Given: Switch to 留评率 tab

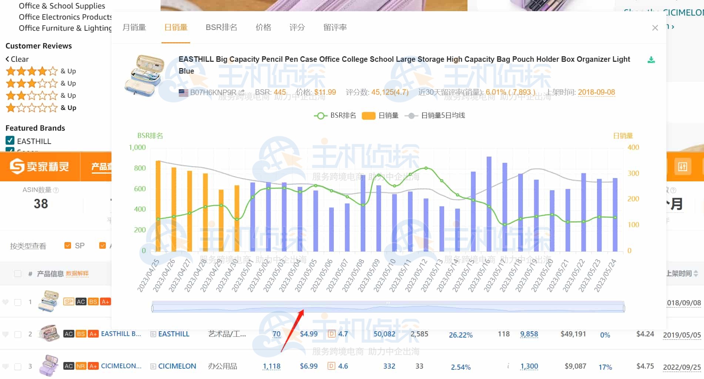Looking at the screenshot, I should (x=335, y=27).
